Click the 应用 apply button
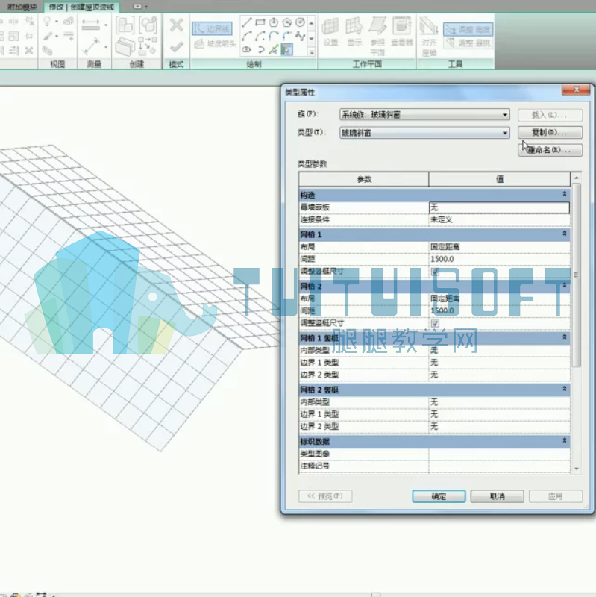Viewport: 596px width, 597px height. click(556, 496)
